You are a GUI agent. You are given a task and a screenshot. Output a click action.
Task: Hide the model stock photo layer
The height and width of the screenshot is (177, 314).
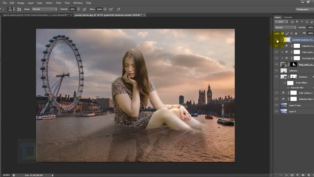tap(277, 64)
